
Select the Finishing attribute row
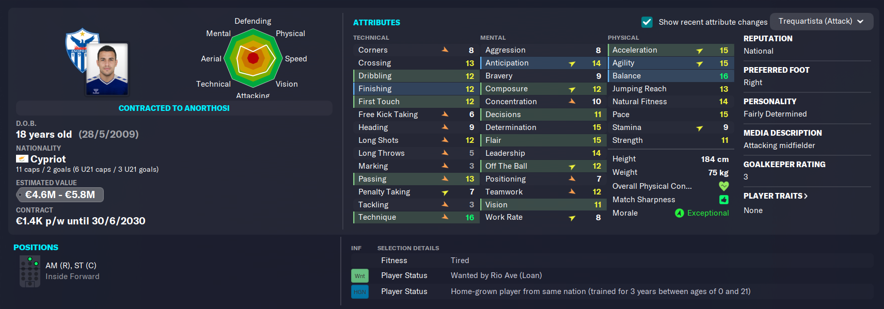tap(416, 89)
